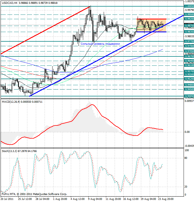Click the 0.99500 price level label
The height and width of the screenshot is (201, 194).
click(x=189, y=15)
